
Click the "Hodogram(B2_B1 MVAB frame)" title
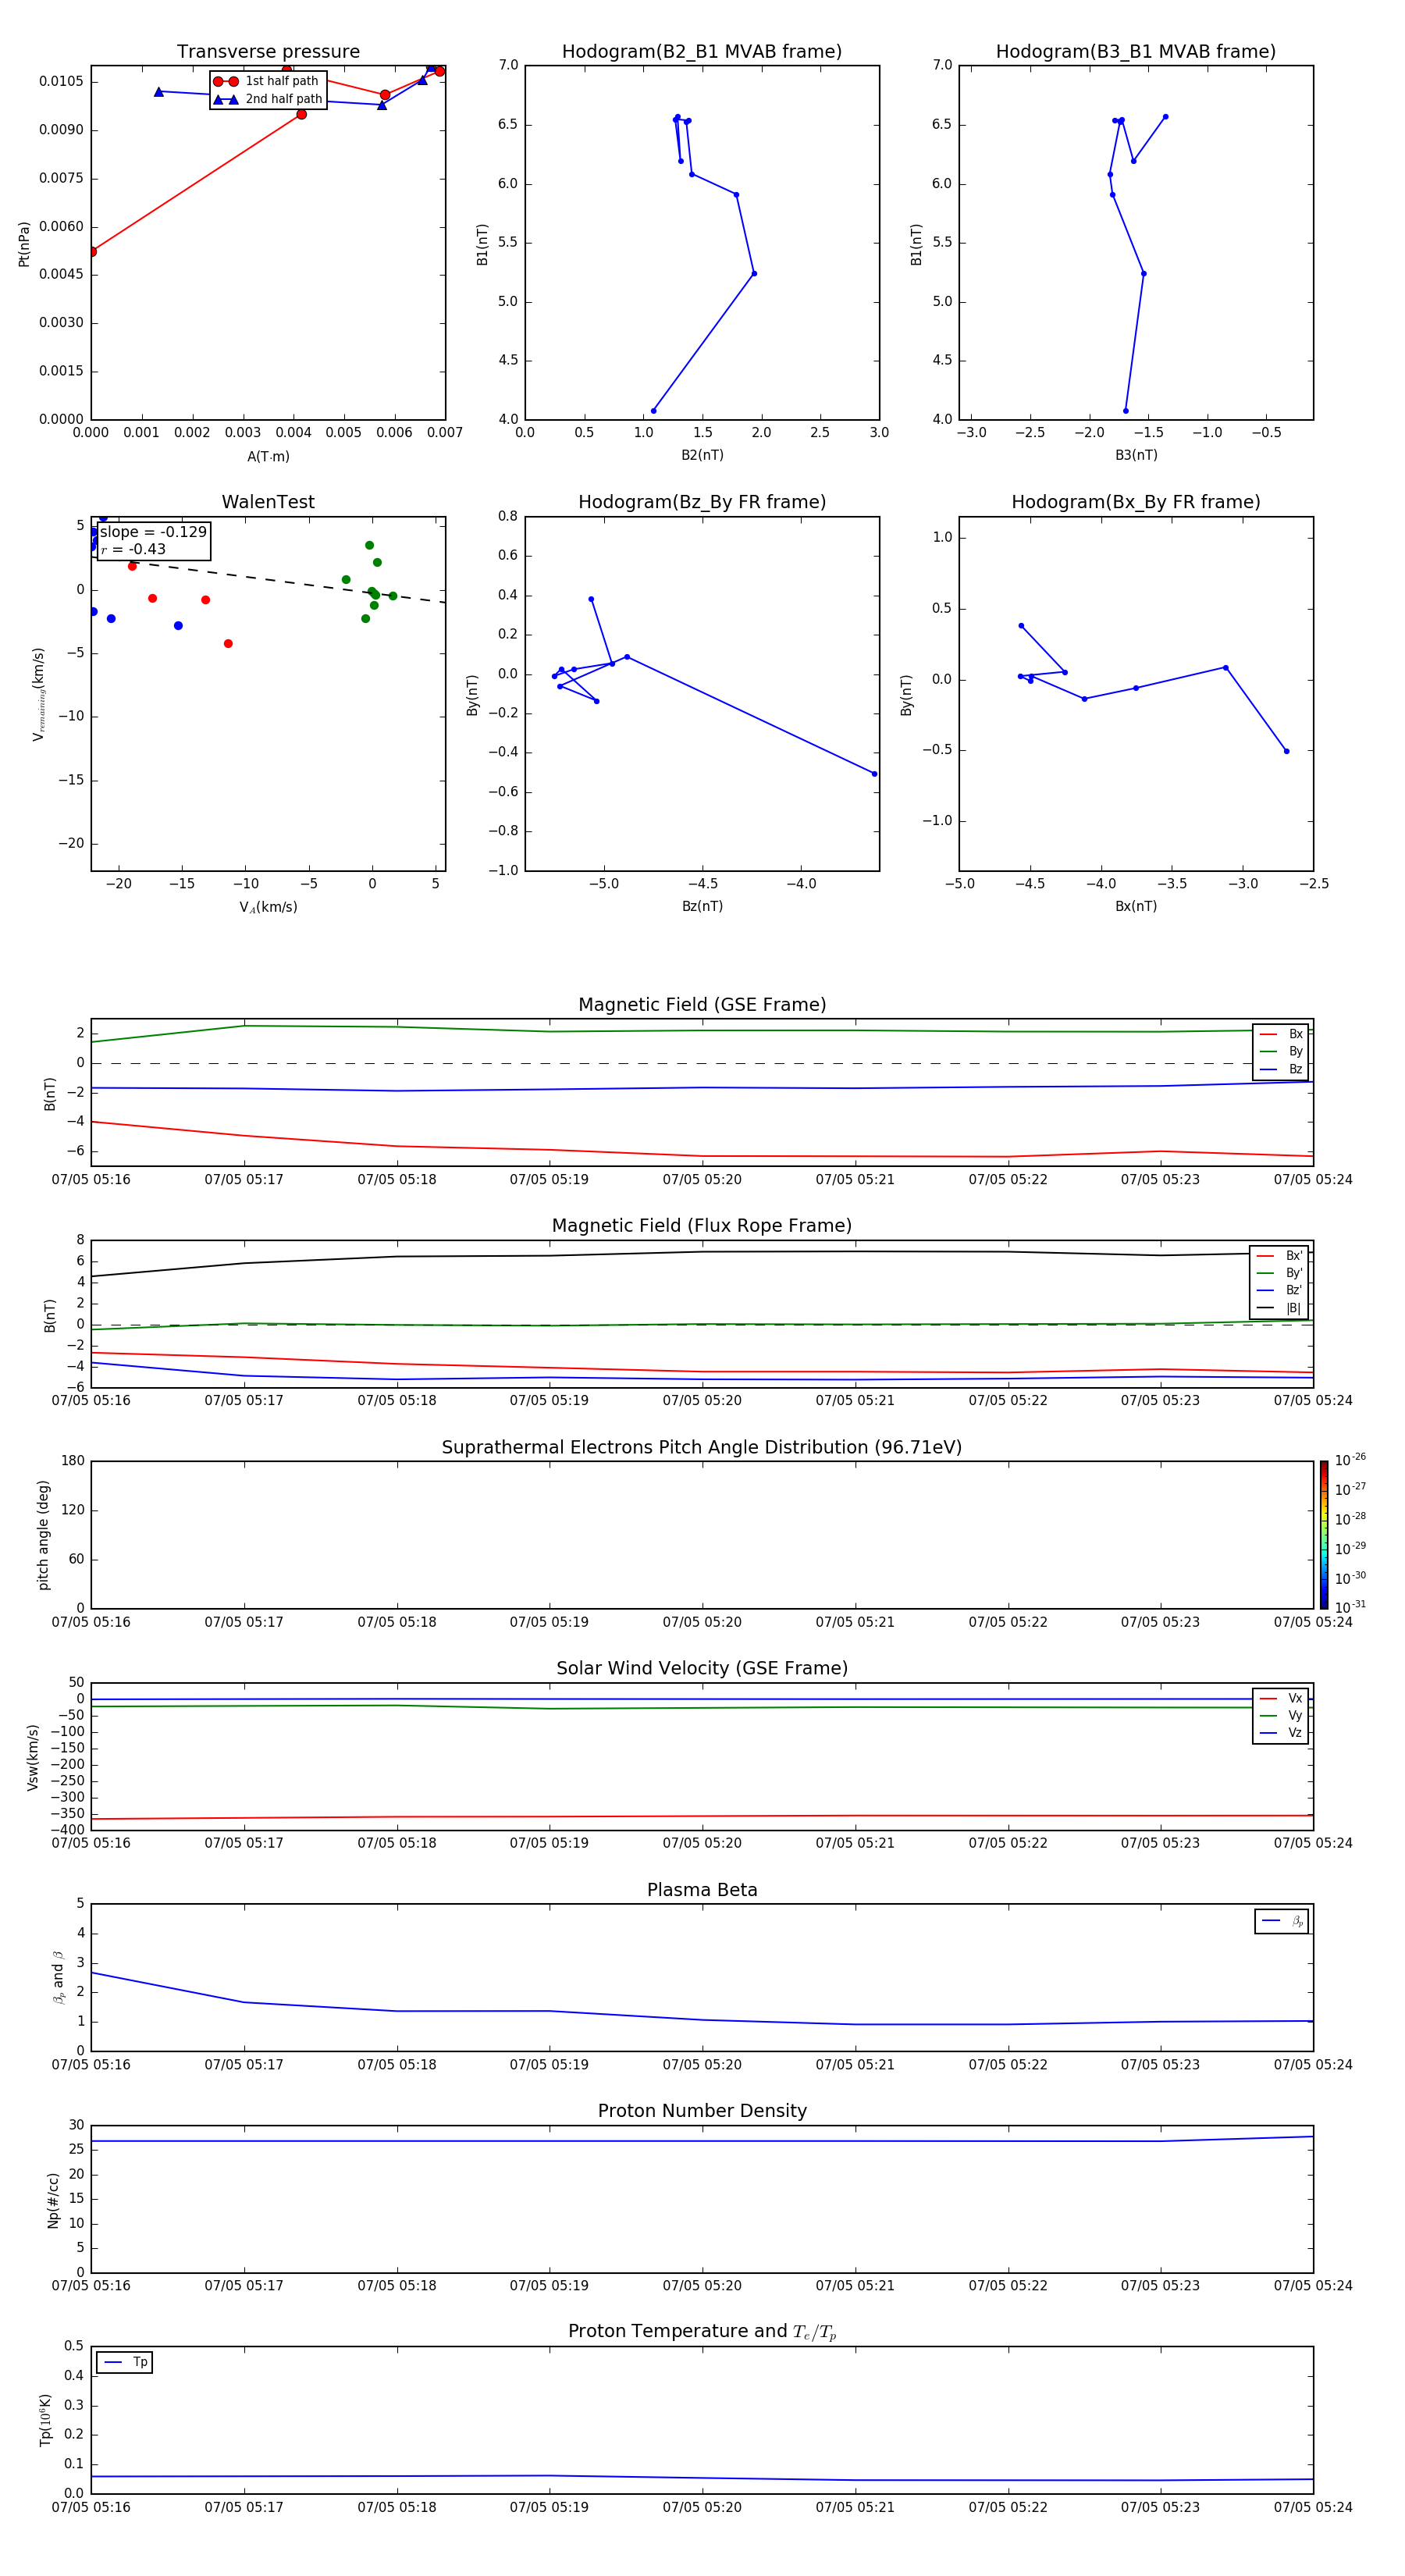[x=702, y=52]
